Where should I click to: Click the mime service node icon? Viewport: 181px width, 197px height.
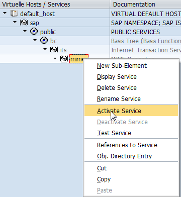[64, 59]
